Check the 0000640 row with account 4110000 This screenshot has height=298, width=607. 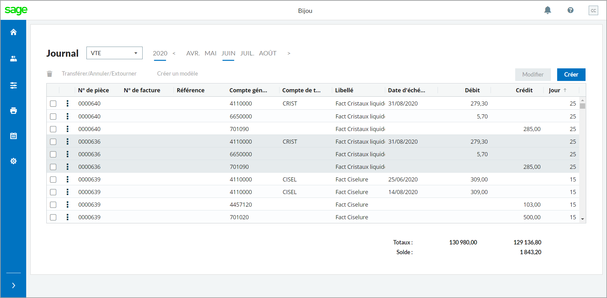[53, 104]
